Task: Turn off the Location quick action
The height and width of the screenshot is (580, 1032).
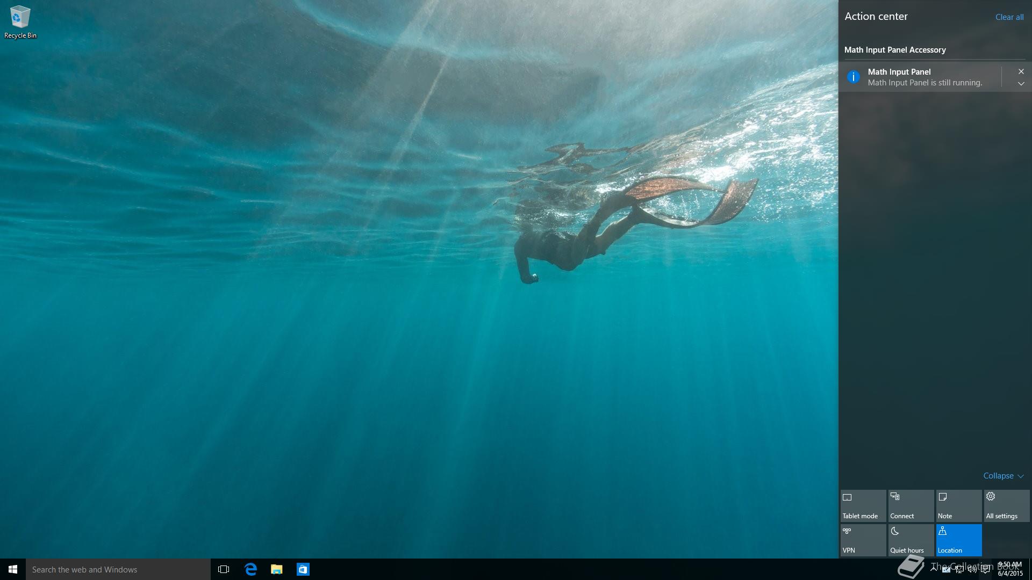Action: point(959,540)
